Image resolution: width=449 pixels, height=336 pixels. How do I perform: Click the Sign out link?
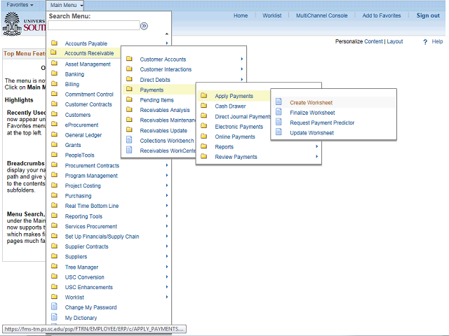coord(428,15)
